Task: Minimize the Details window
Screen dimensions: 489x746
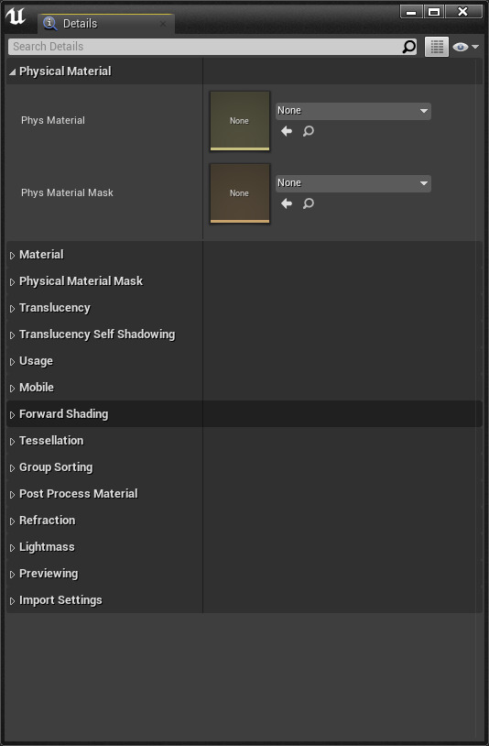Action: coord(411,11)
